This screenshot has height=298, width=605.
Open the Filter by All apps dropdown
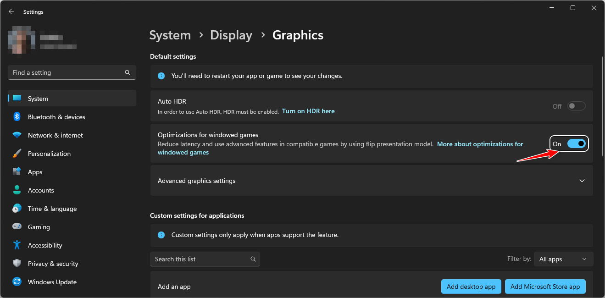[563, 259]
